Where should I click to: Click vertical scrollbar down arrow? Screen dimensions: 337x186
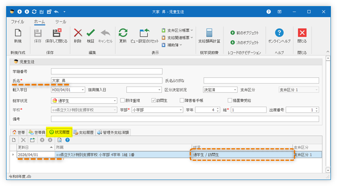328,170
